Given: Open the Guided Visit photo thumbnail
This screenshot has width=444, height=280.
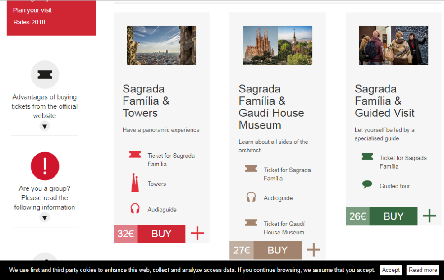Looking at the screenshot, I should coord(394,45).
